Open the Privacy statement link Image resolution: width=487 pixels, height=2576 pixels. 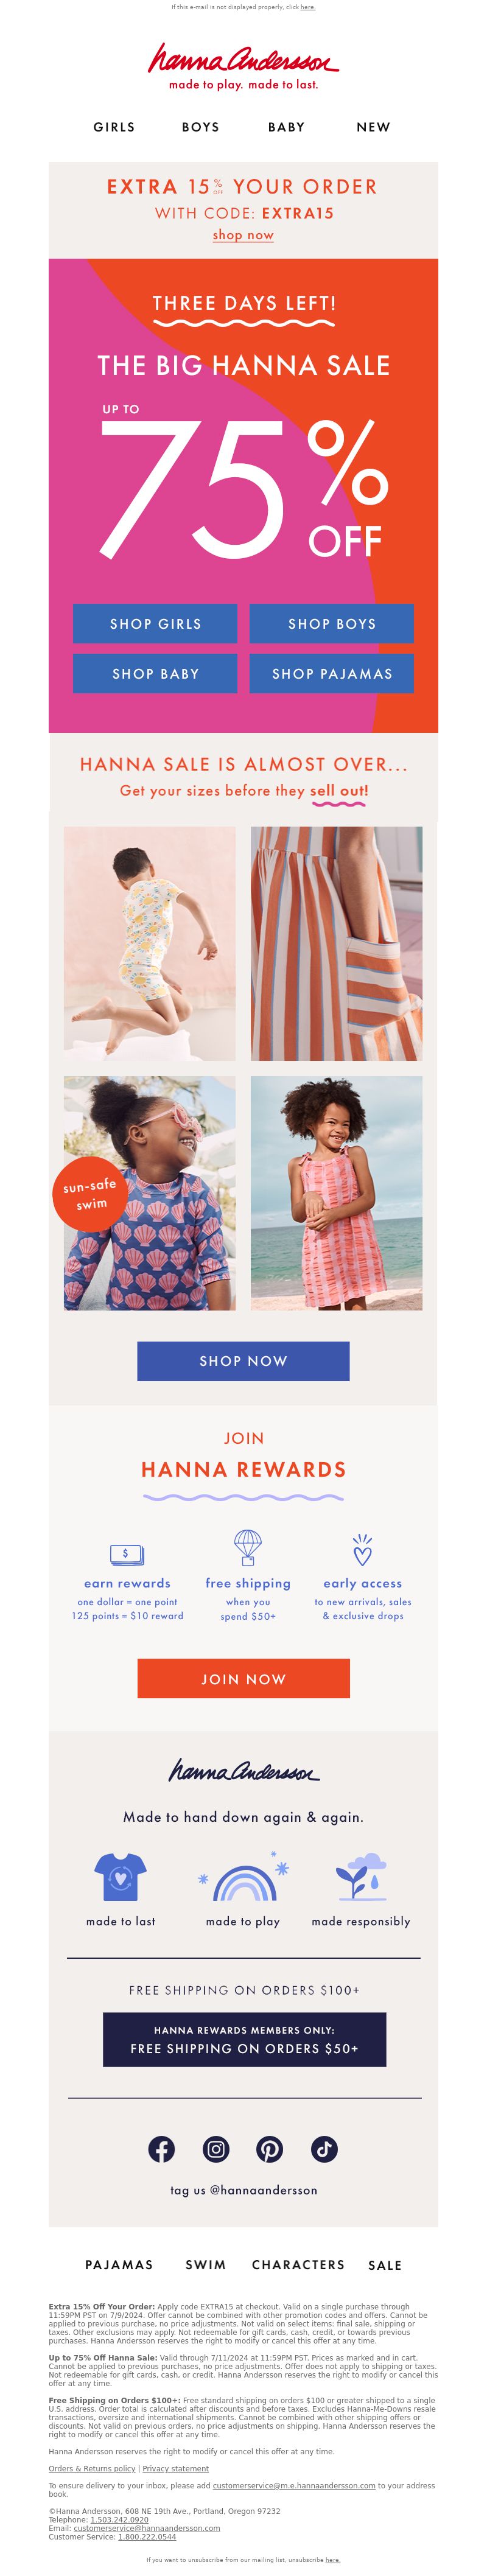coord(176,2468)
